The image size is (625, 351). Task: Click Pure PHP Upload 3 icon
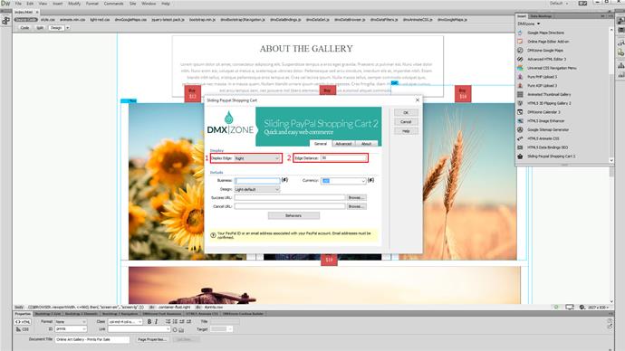520,76
